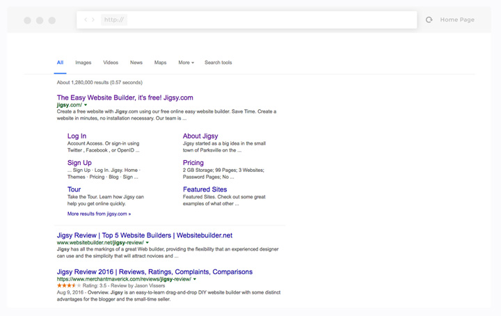Open the News tab
This screenshot has height=316, width=501.
pyautogui.click(x=136, y=63)
